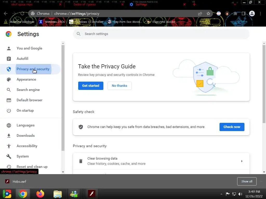Open the System settings section
This screenshot has height=199, width=266.
23,156
